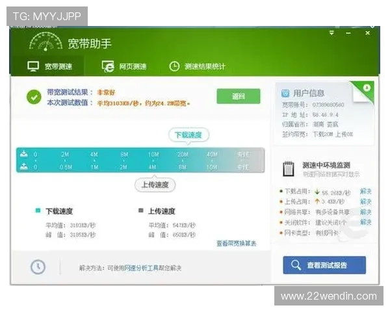The image size is (390, 312).
Task: Close the 宽带助手 window
Action: (x=367, y=33)
